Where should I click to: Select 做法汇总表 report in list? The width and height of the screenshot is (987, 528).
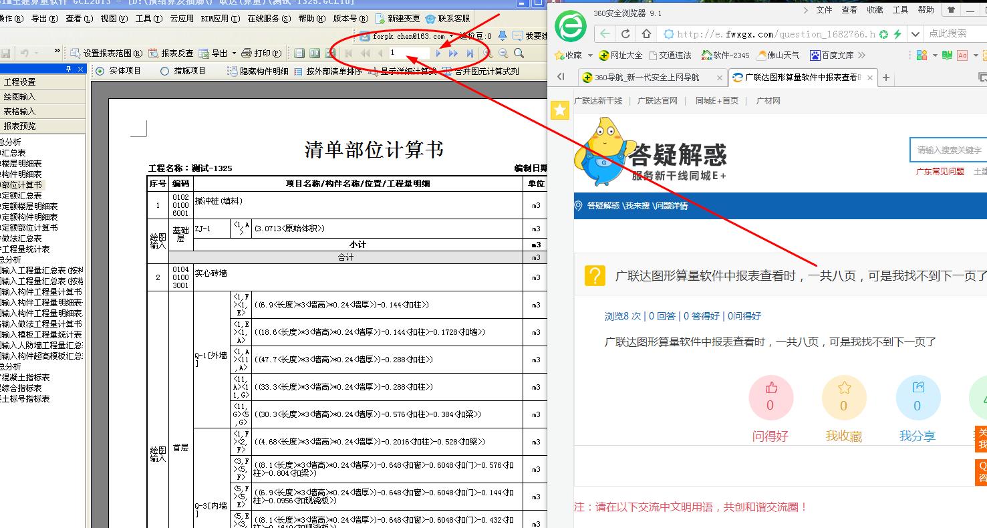click(21, 238)
